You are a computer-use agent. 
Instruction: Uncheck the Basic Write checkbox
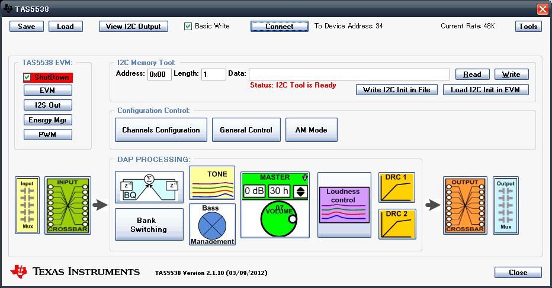click(188, 26)
